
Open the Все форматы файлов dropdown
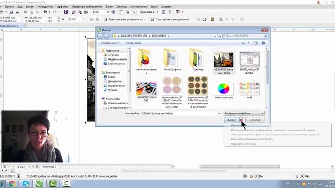coord(244,113)
